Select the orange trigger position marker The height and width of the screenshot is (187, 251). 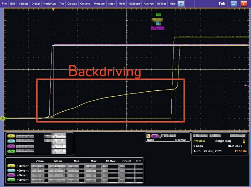click(53, 10)
